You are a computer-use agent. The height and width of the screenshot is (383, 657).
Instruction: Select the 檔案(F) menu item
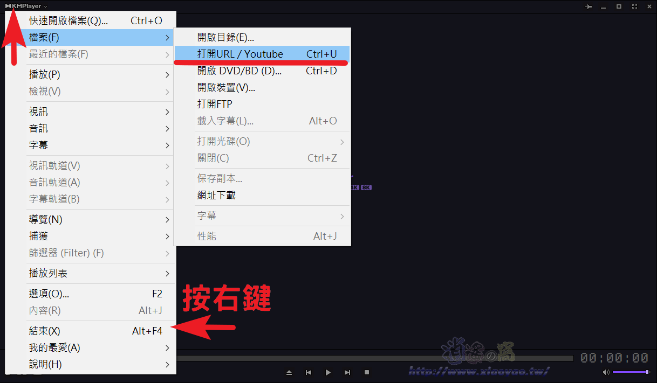[x=91, y=37]
